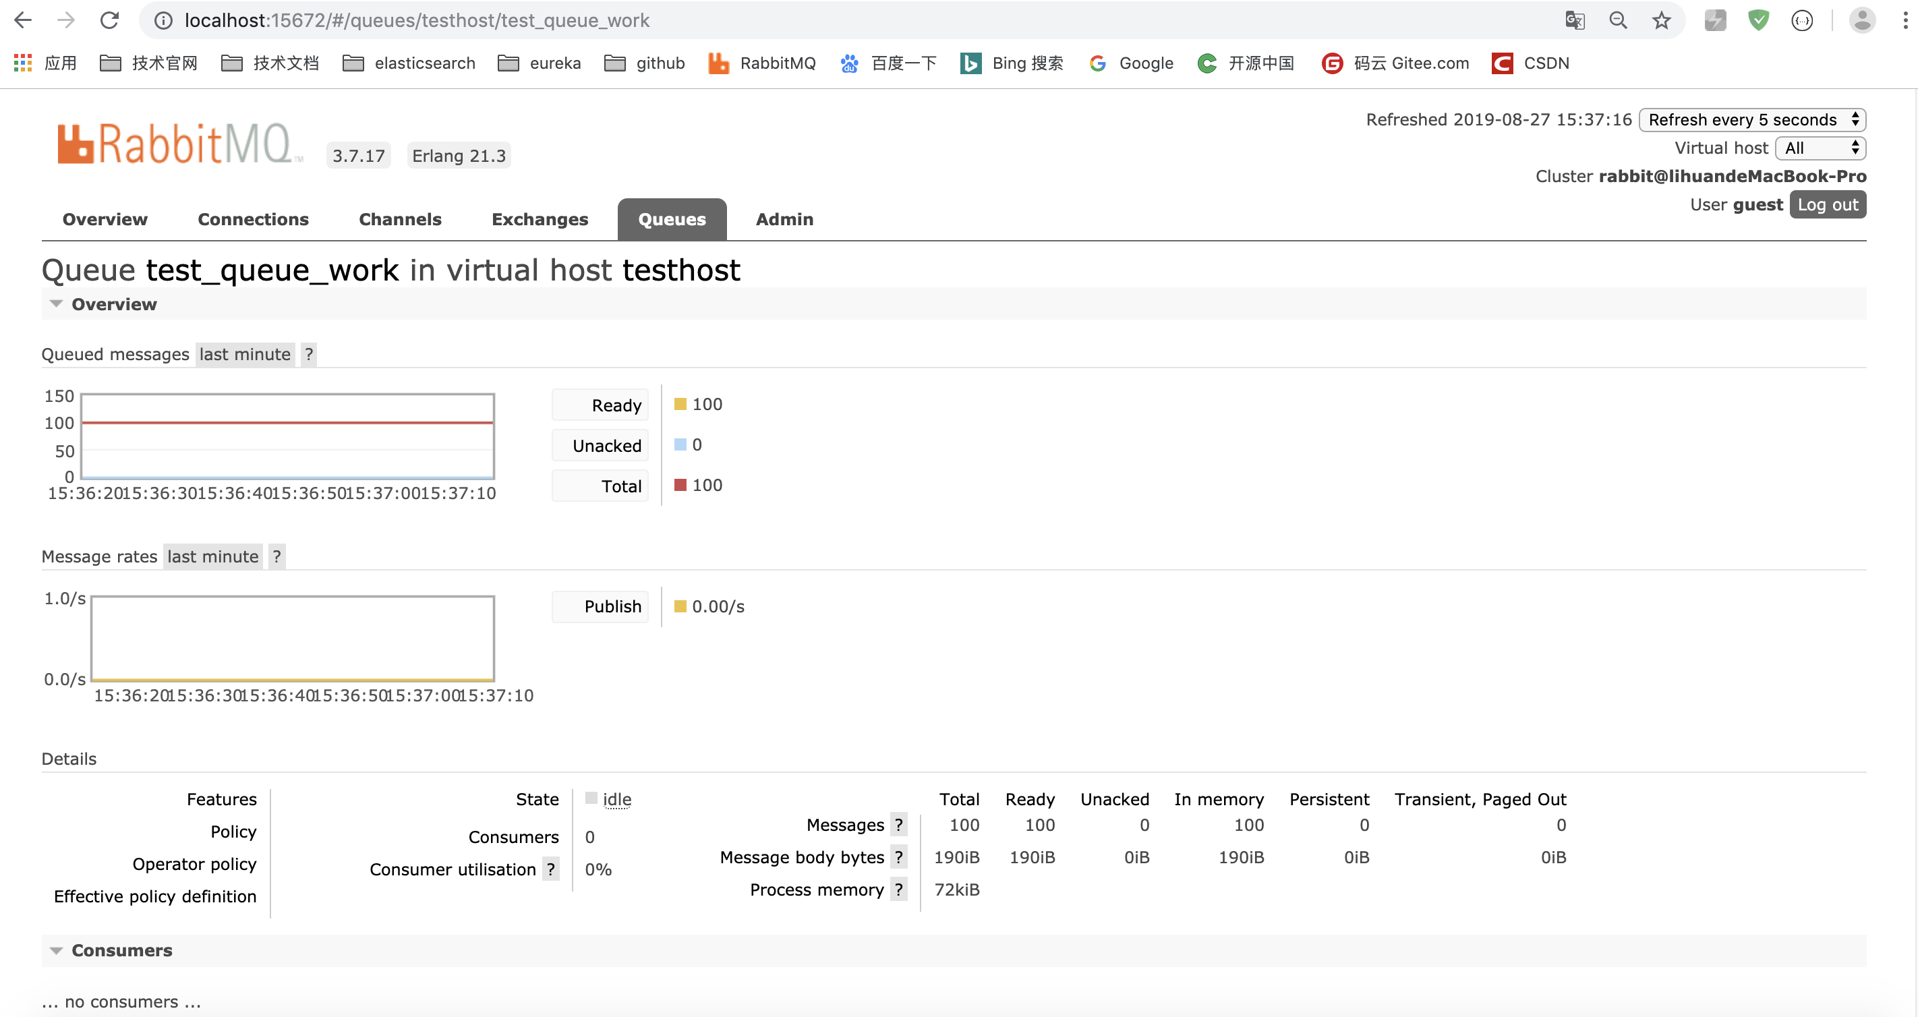Open the Virtual host All dropdown
1918x1017 pixels.
click(x=1820, y=148)
